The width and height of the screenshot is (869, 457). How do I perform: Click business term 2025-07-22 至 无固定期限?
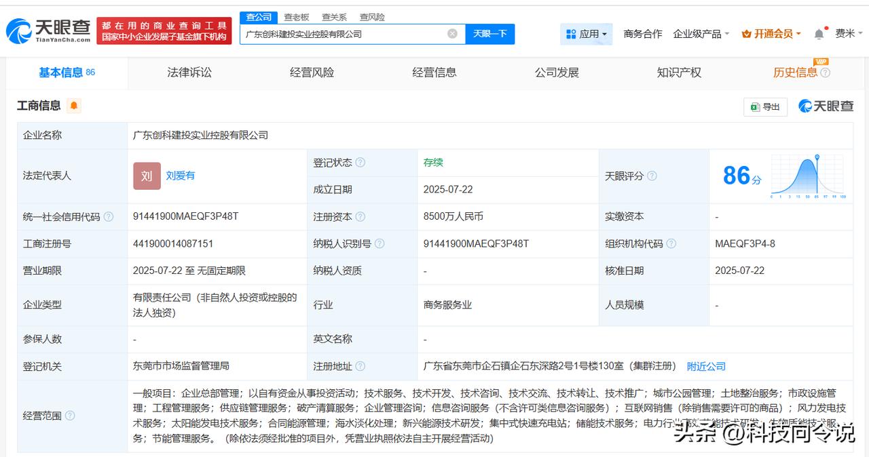click(x=189, y=271)
